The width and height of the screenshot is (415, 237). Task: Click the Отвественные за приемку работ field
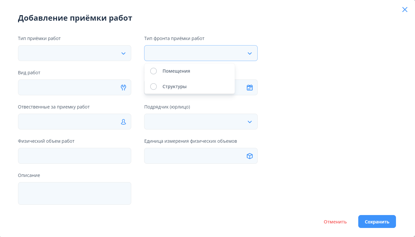click(68, 122)
